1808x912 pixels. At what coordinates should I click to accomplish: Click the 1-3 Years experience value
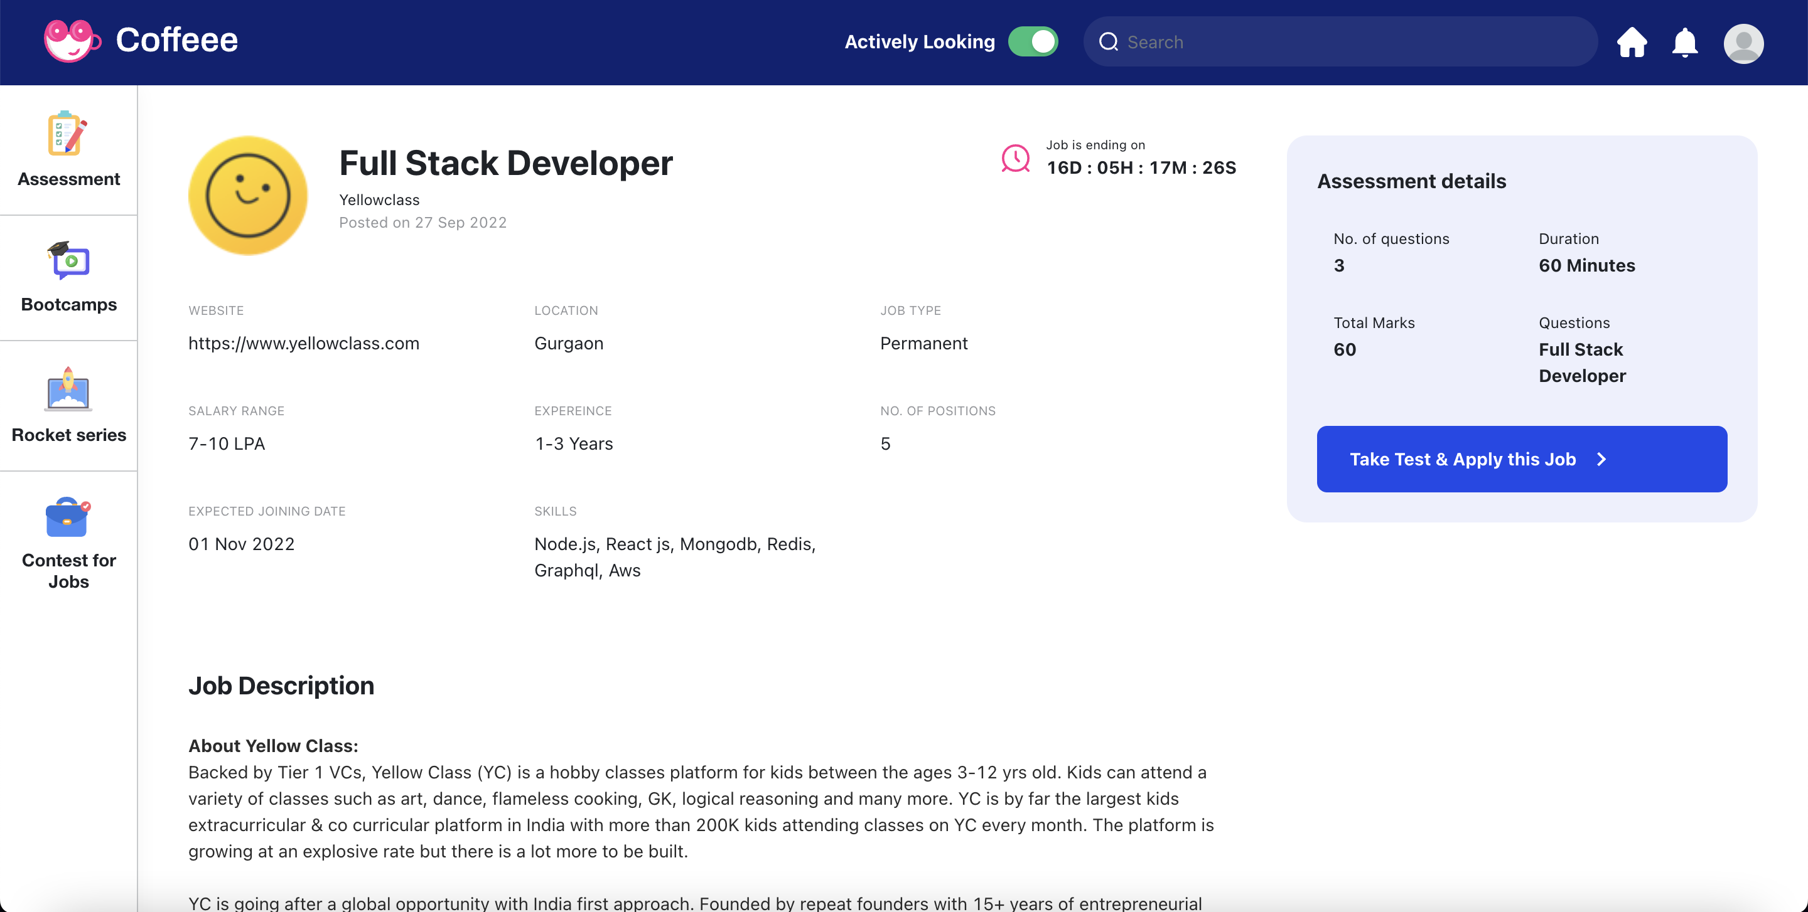[573, 445]
